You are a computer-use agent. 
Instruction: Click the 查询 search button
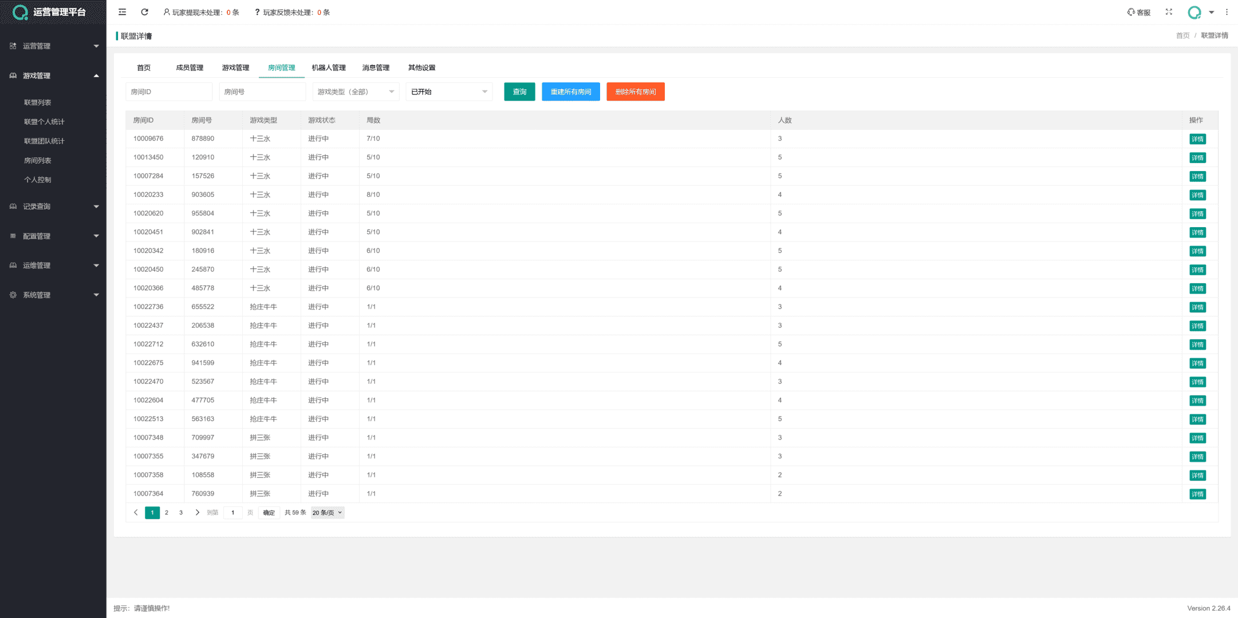click(519, 92)
